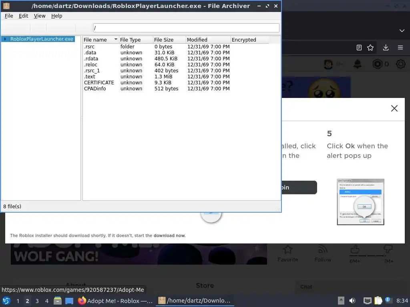Click the OK dialog thumbnail in step 5
Viewport: 410px width, 307px height.
pos(361,202)
